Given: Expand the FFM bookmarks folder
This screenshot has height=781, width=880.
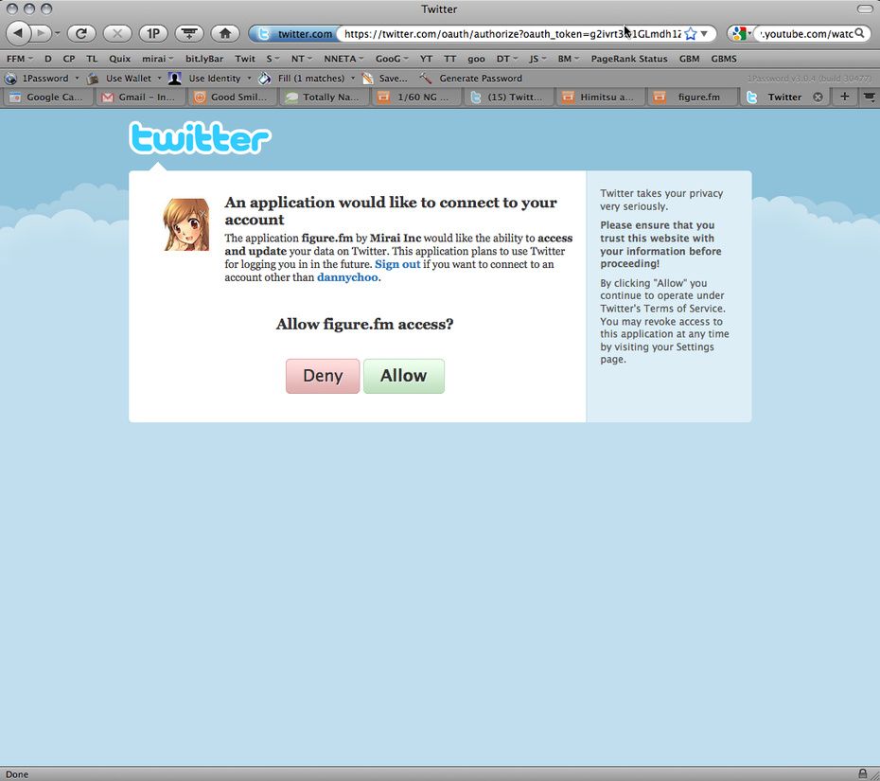Looking at the screenshot, I should tap(20, 59).
